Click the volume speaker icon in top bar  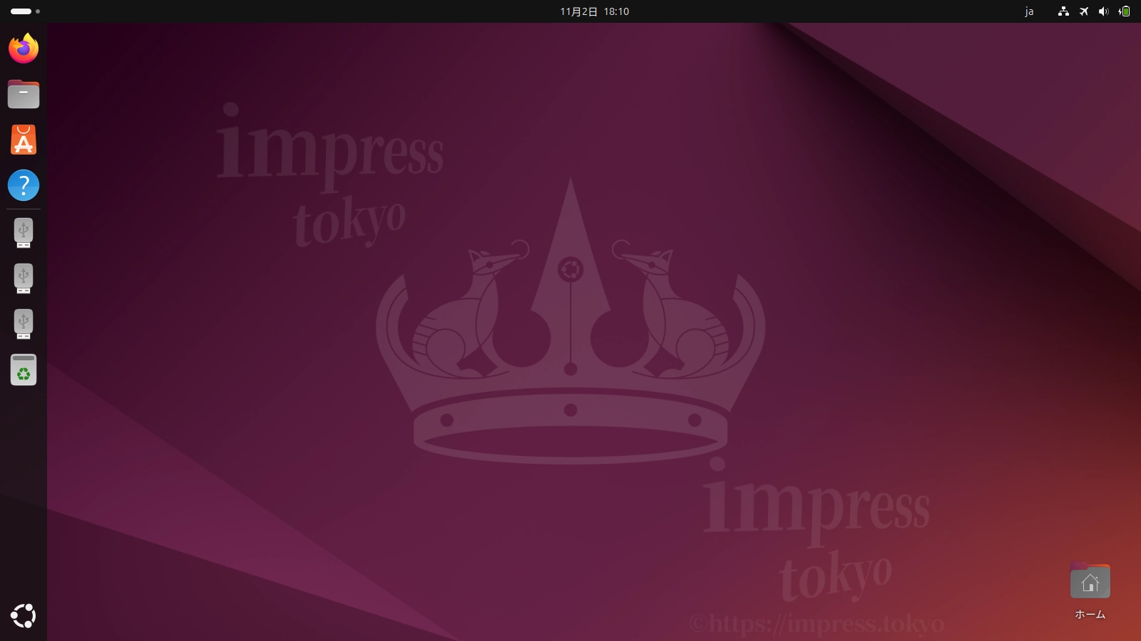1104,11
